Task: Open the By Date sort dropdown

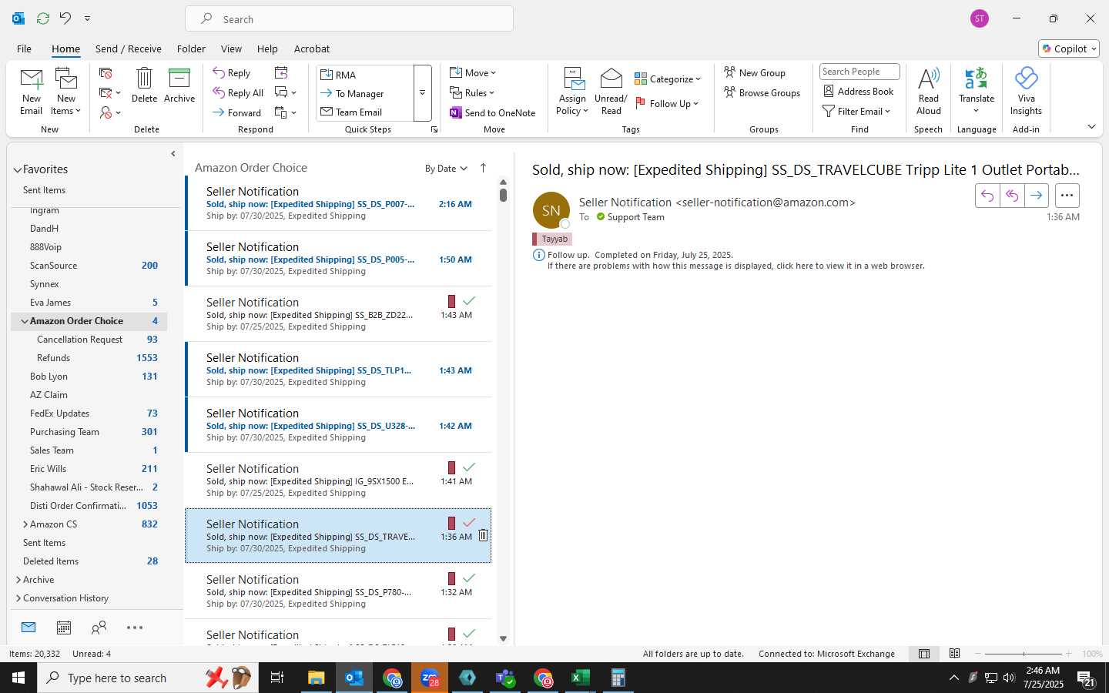Action: 446,169
